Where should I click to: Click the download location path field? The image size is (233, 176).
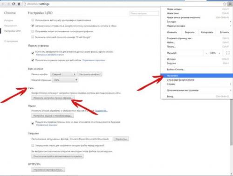(x=90, y=139)
